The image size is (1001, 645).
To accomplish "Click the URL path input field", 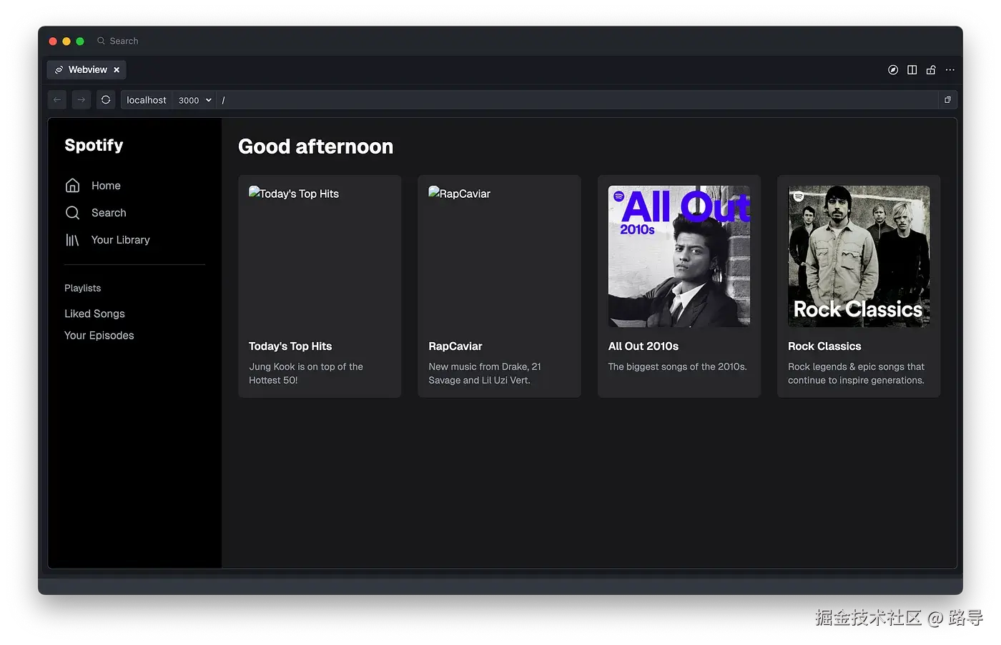I will (578, 100).
